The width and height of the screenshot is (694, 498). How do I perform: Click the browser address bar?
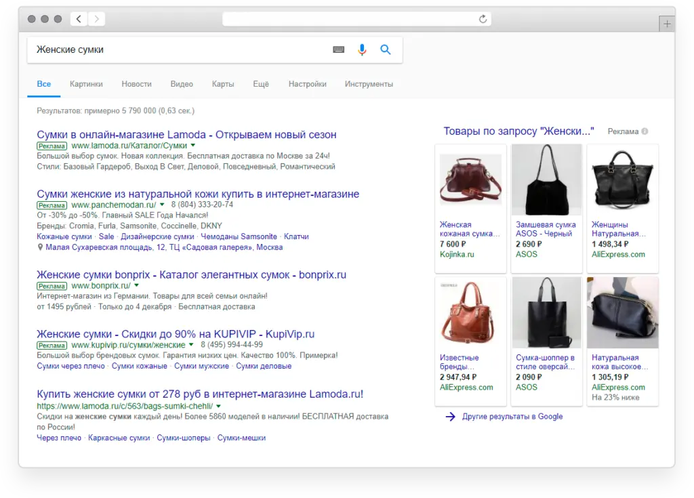pyautogui.click(x=356, y=19)
